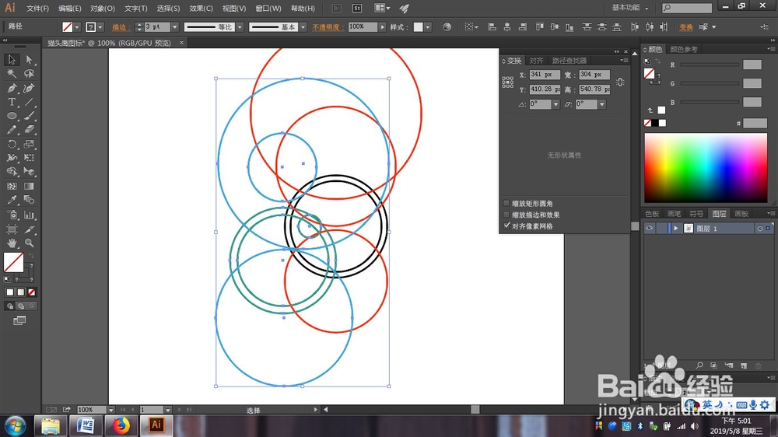Set paint mode to None in toolbox

(32, 292)
